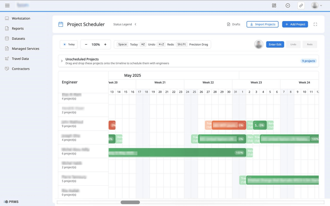
Task: Go to Reports in the sidebar
Action: (18, 29)
